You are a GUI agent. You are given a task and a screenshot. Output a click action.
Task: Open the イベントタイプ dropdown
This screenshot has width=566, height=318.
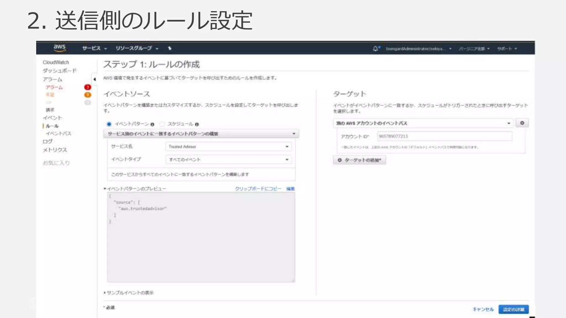coord(228,160)
